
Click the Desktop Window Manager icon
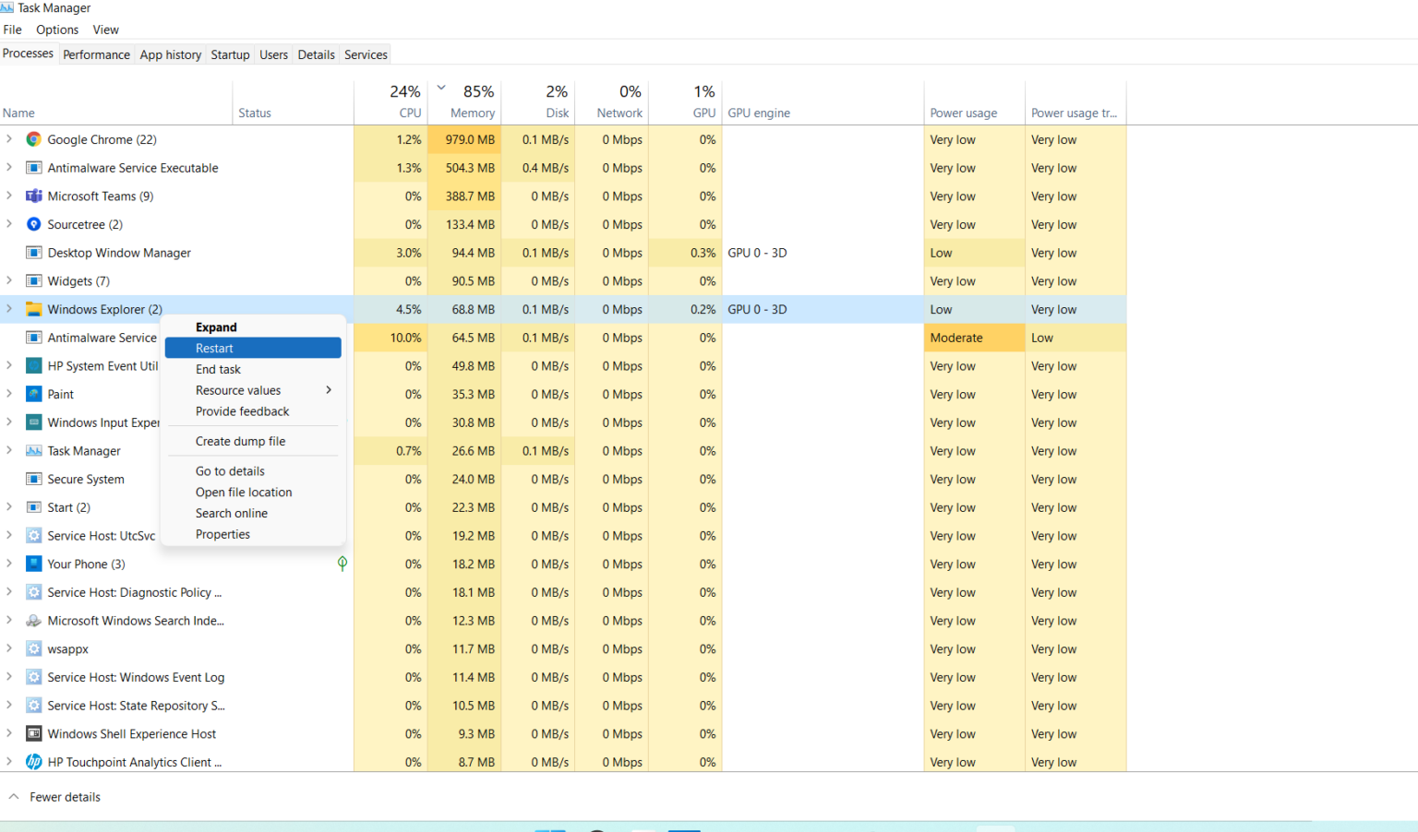pyautogui.click(x=33, y=252)
